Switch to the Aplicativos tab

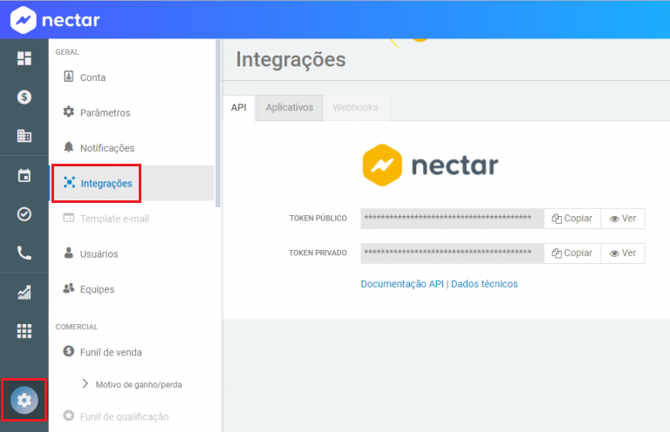point(290,107)
